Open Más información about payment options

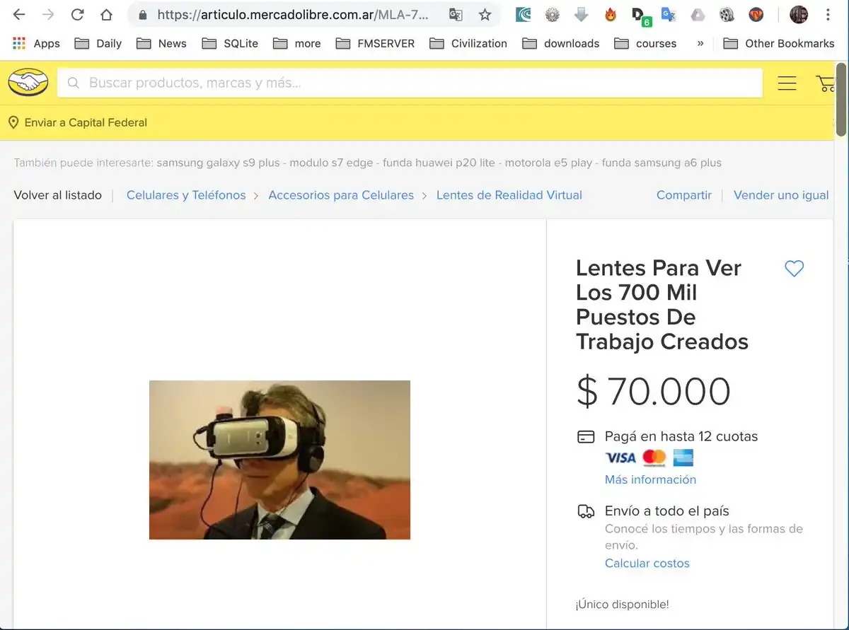click(x=650, y=479)
